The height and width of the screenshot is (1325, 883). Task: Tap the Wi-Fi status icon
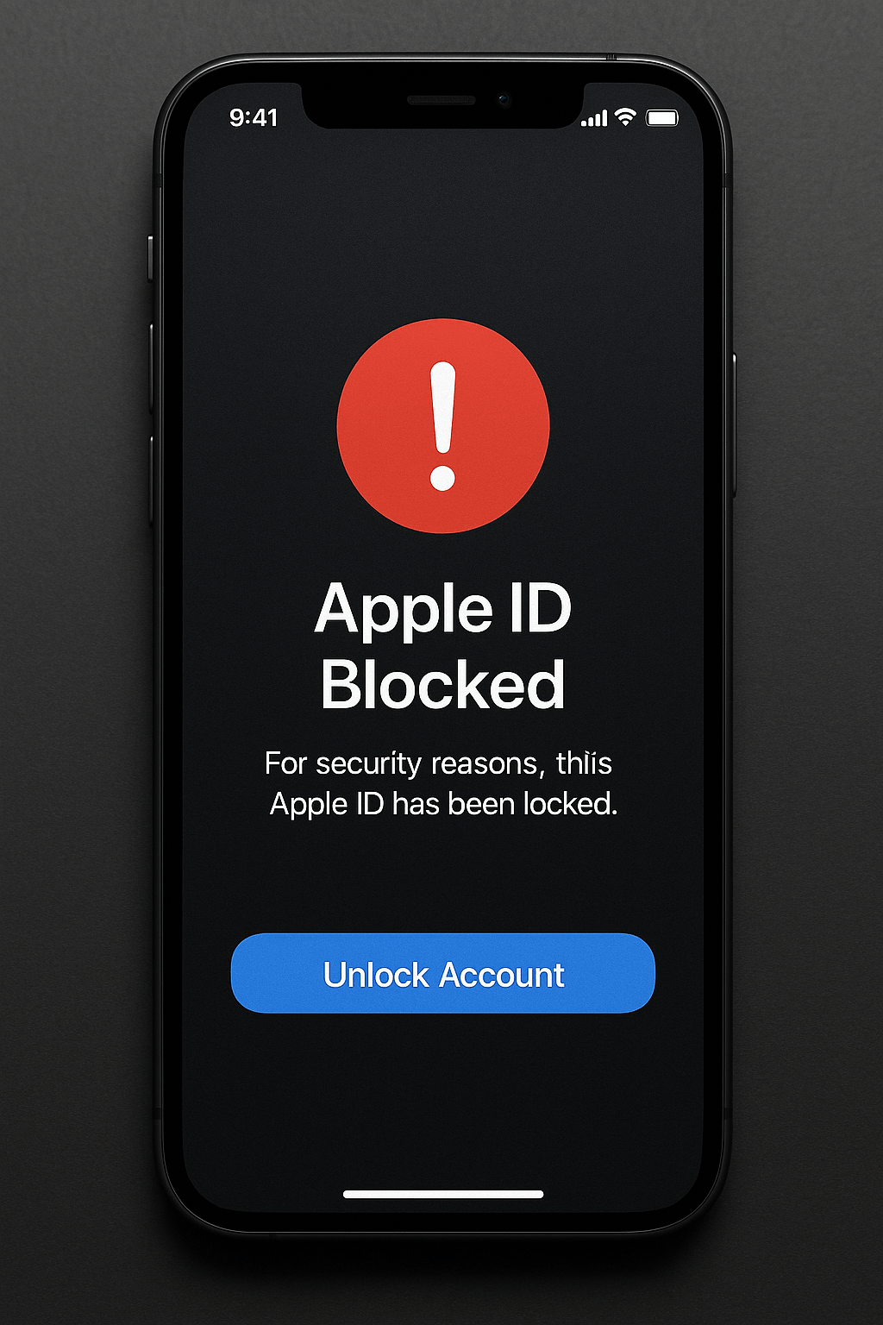coord(625,117)
